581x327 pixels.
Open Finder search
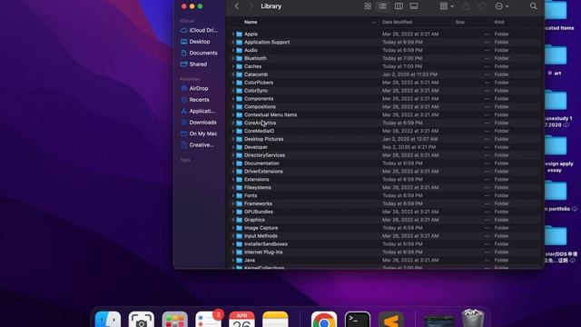pos(533,6)
